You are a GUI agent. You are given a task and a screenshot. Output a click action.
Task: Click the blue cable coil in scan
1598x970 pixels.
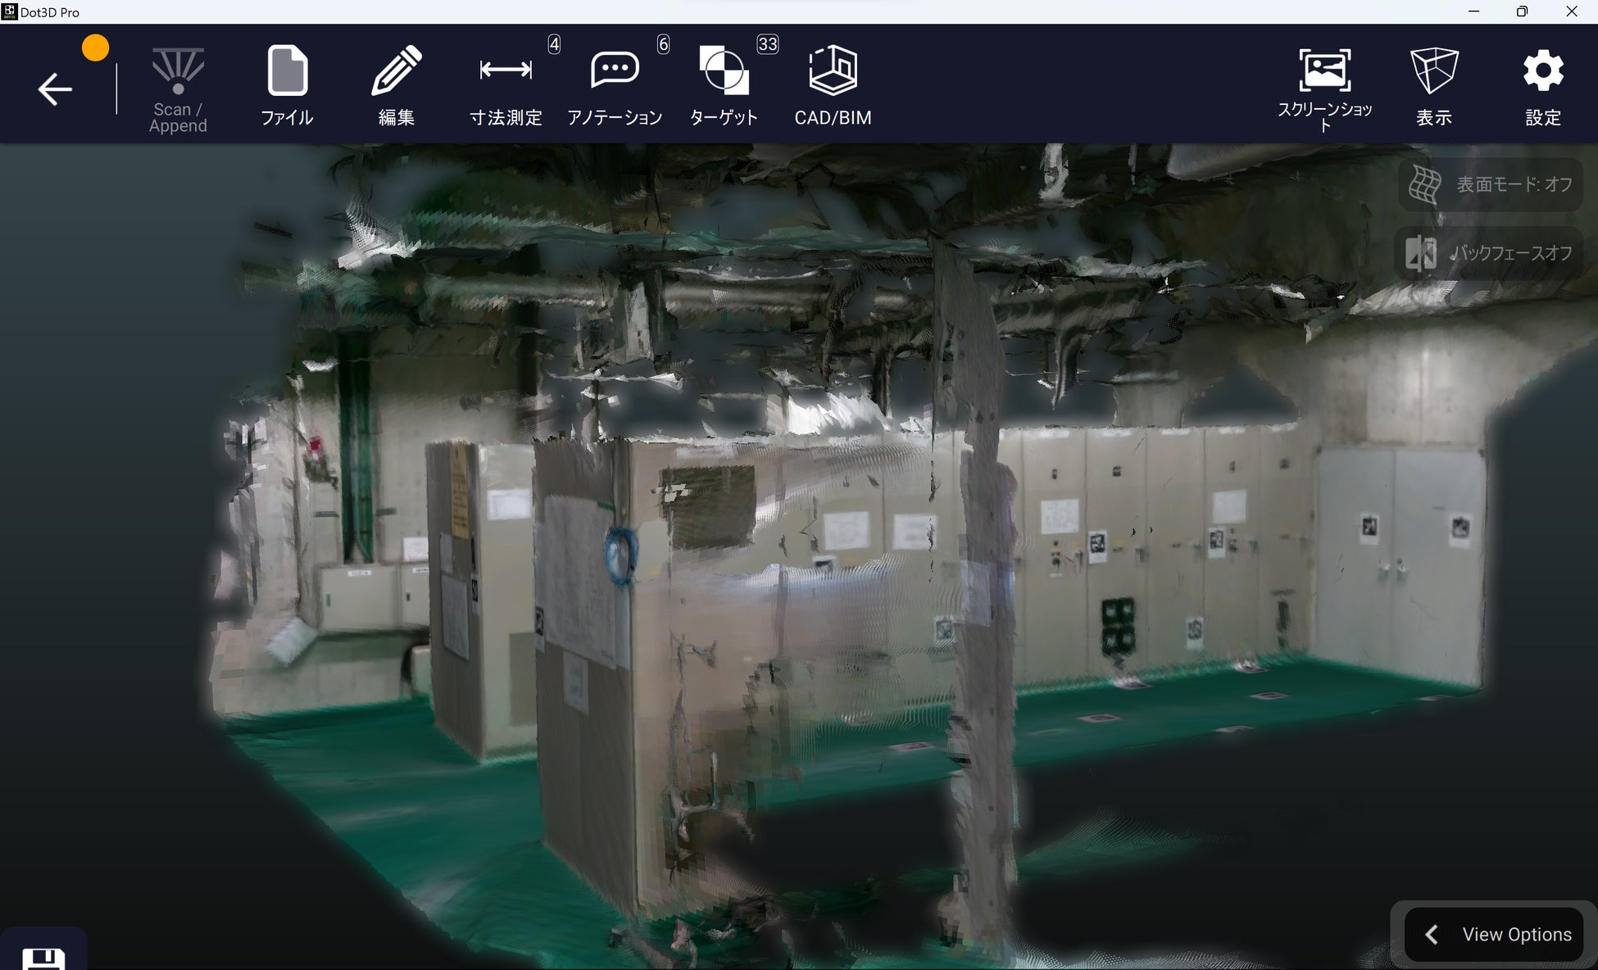pyautogui.click(x=620, y=555)
